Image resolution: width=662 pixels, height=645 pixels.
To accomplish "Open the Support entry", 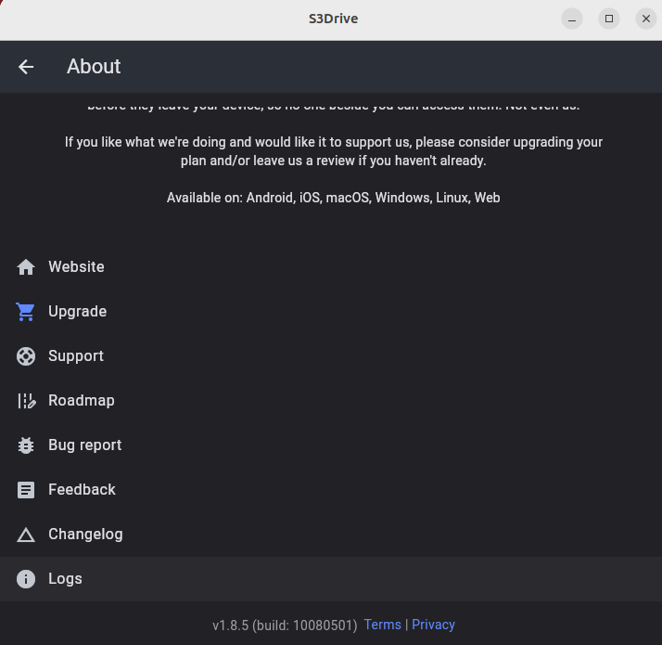I will pyautogui.click(x=331, y=356).
